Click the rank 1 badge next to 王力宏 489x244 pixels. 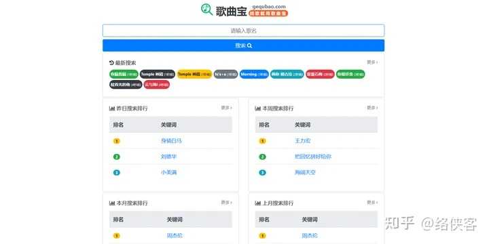tap(262, 141)
